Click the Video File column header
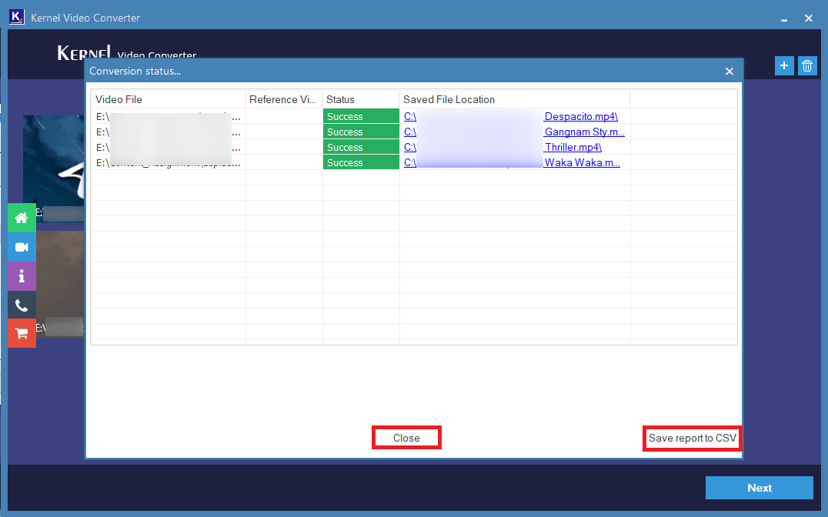The image size is (828, 517). (x=168, y=99)
